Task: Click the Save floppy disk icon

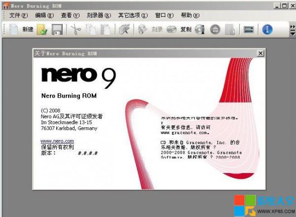Action: [x=57, y=30]
